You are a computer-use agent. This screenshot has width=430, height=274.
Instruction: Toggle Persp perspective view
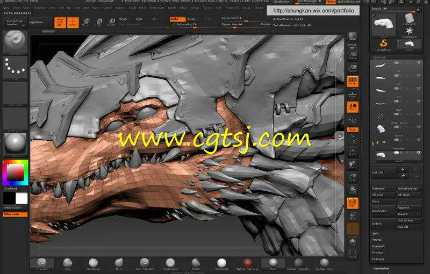tap(353, 81)
